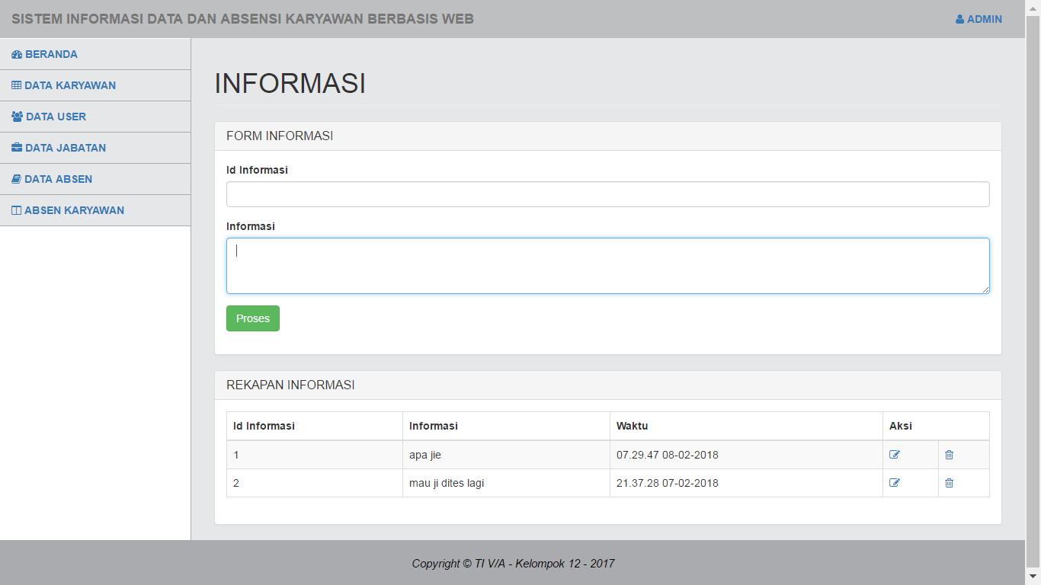Viewport: 1041px width, 585px height.
Task: Click the table icon beside DATA KARYAWAN
Action: [17, 86]
